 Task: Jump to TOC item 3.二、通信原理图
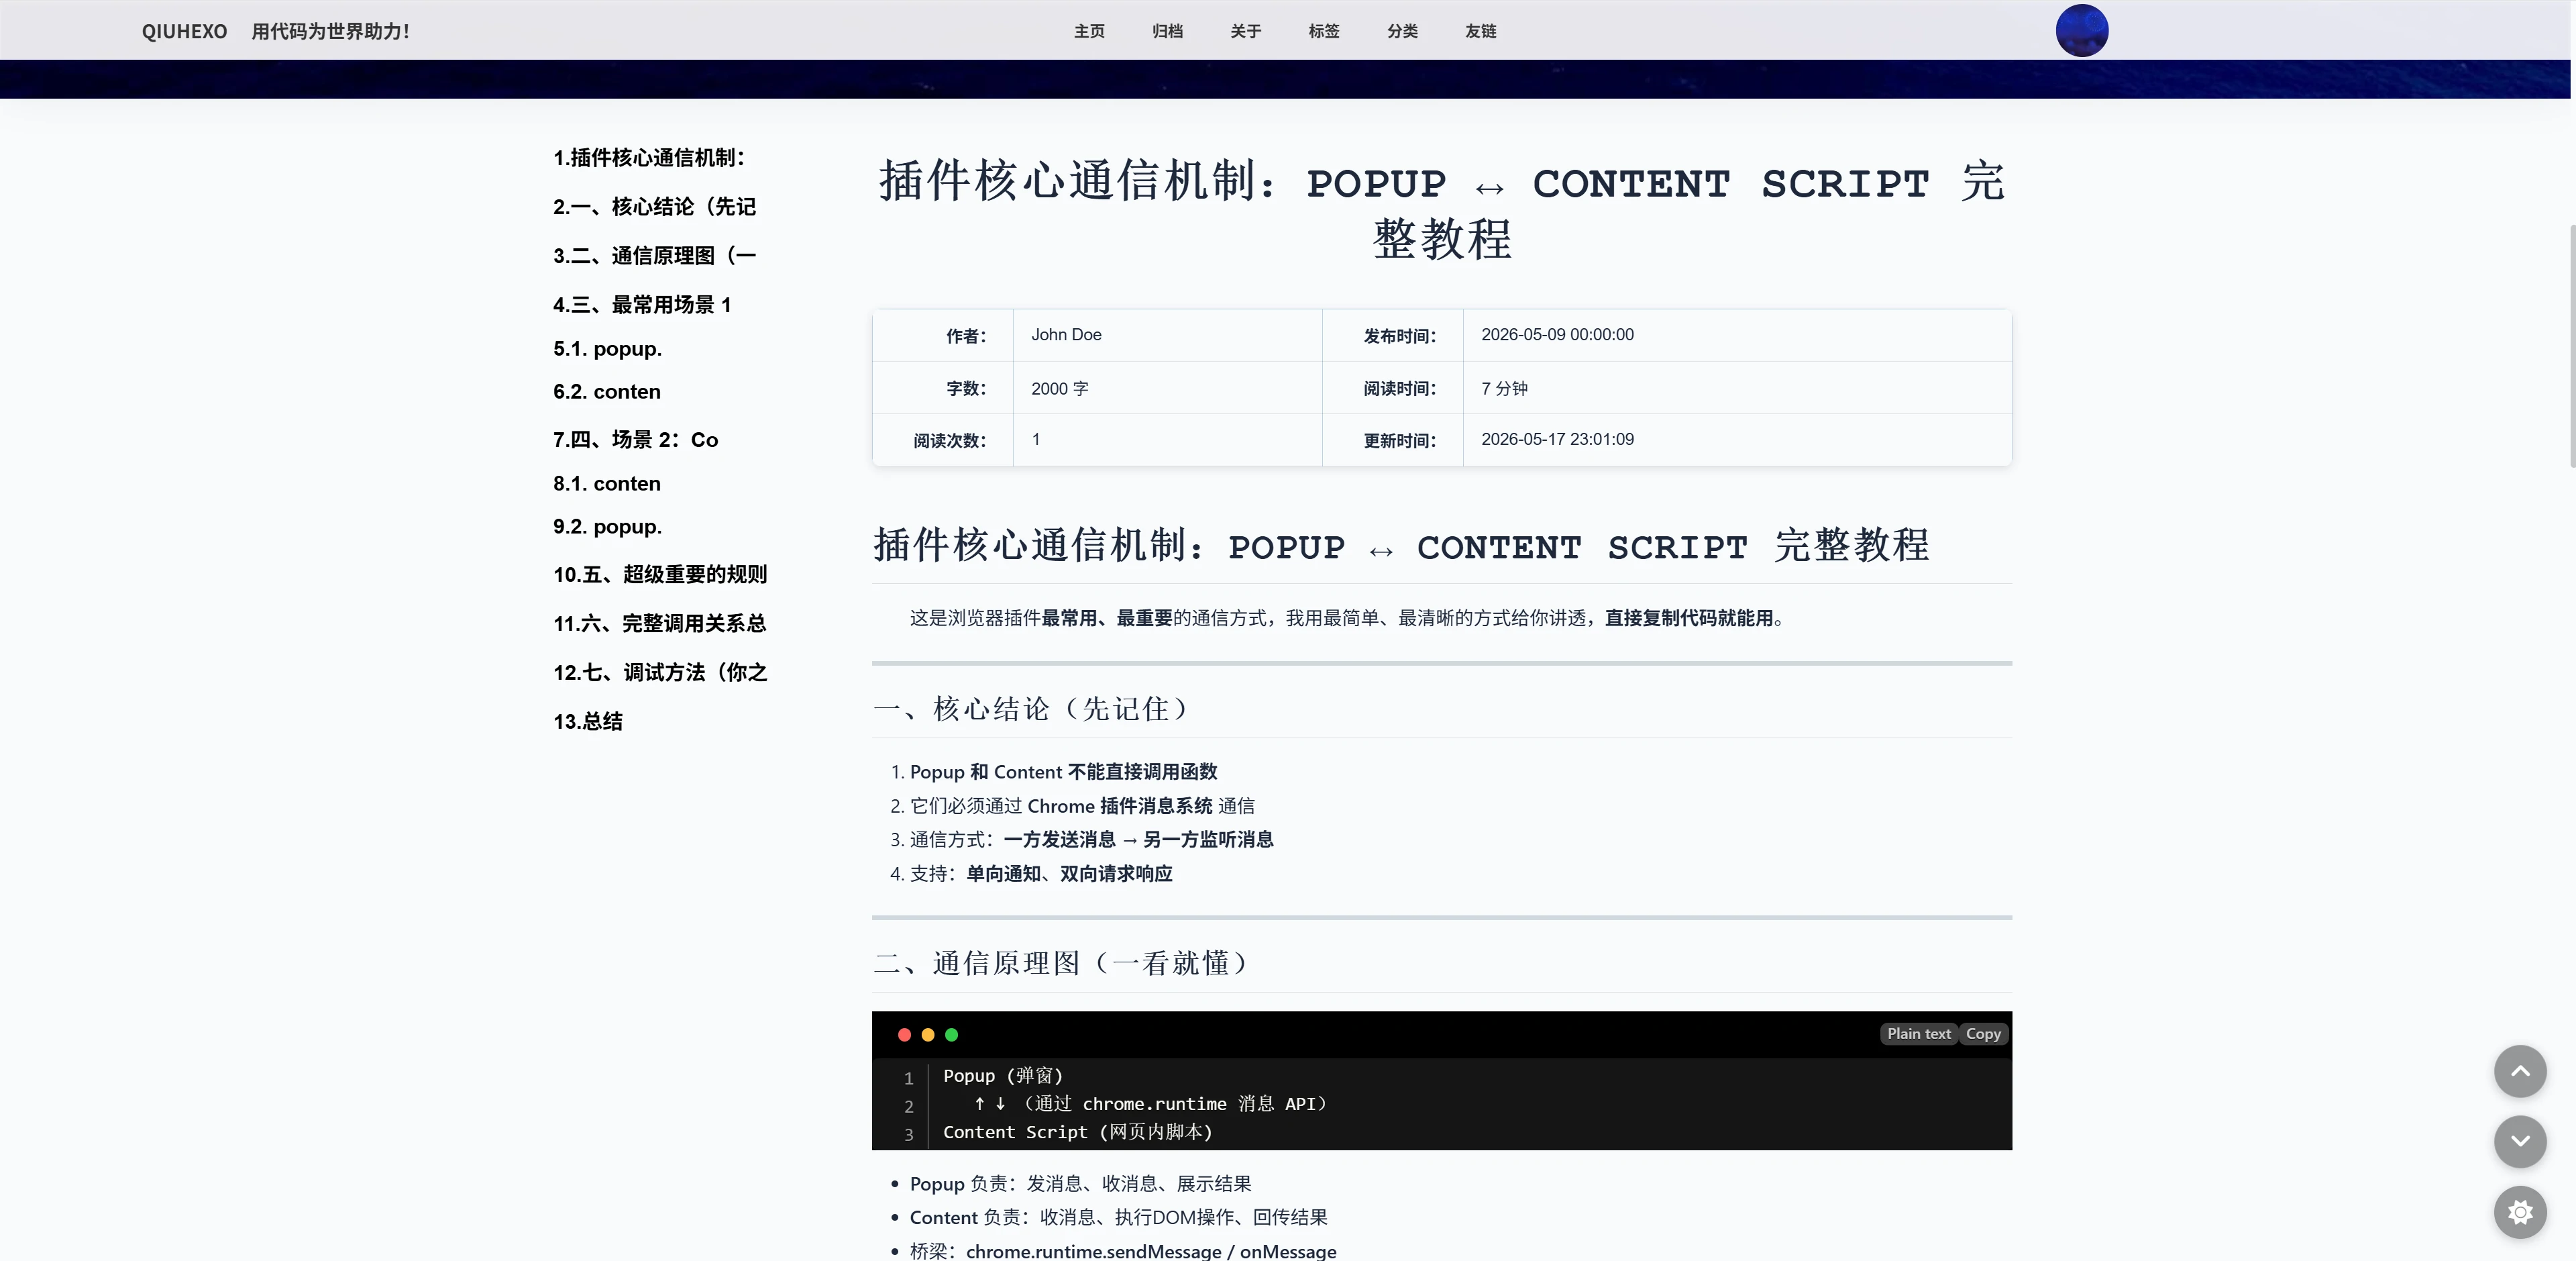coord(654,256)
